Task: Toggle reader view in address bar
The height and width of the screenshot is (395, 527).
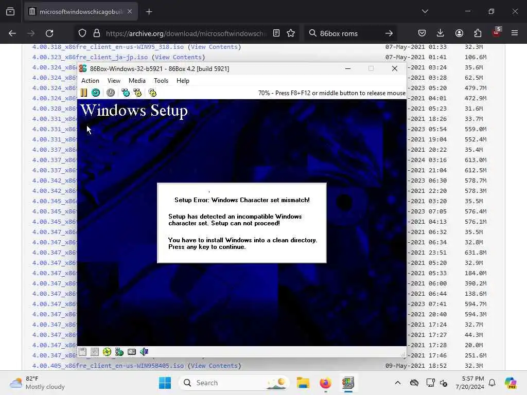Action: pyautogui.click(x=276, y=33)
